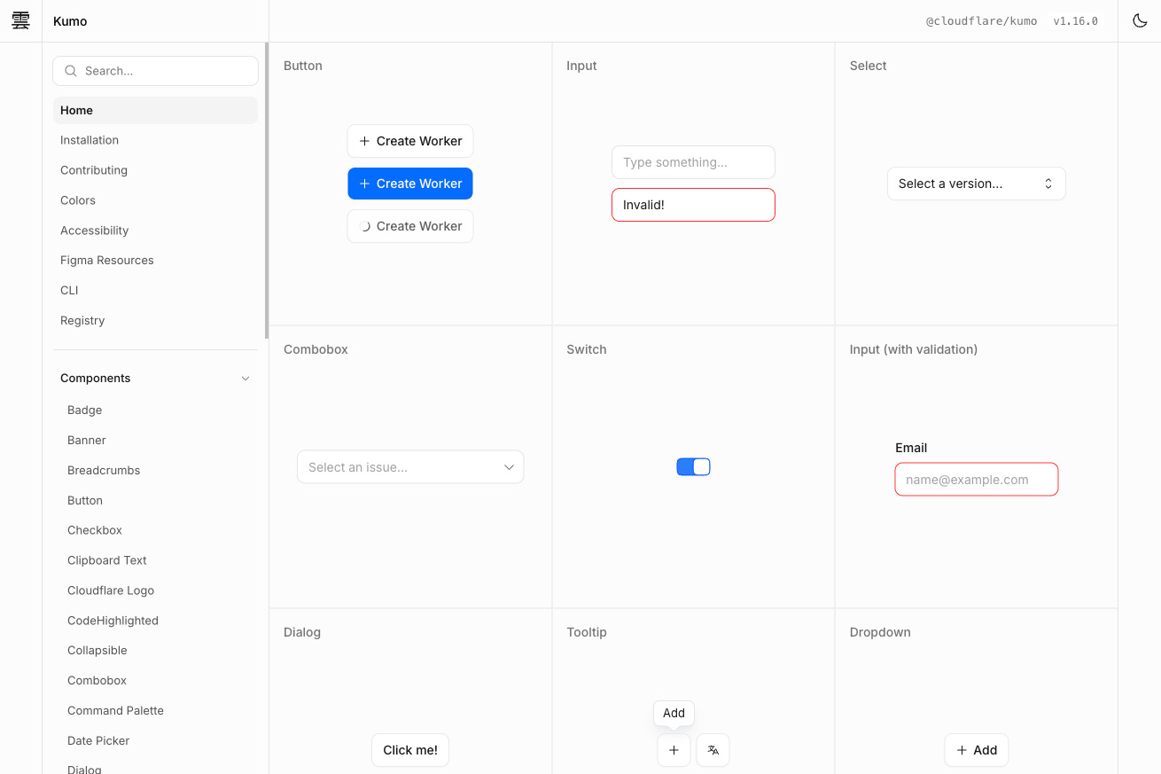The height and width of the screenshot is (774, 1161).
Task: Click the blue Create Worker button
Action: 410,184
